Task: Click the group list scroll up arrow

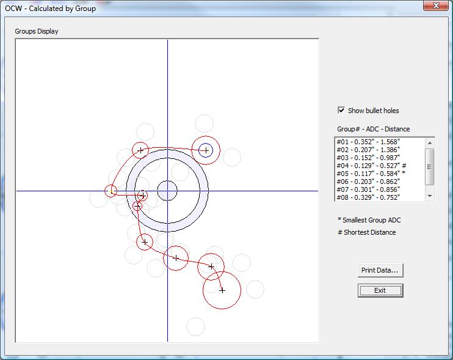Action: (x=430, y=143)
